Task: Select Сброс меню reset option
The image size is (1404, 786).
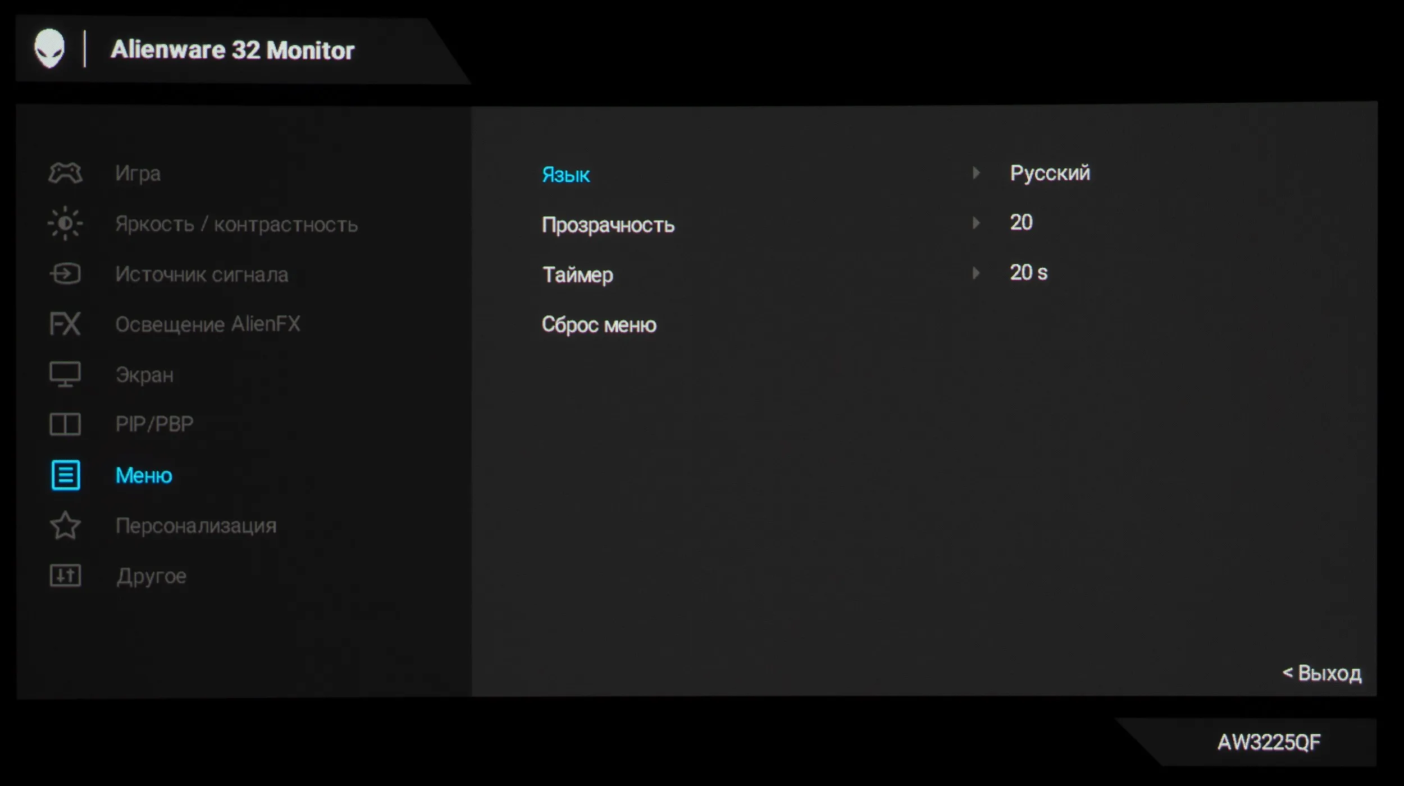Action: (x=599, y=325)
